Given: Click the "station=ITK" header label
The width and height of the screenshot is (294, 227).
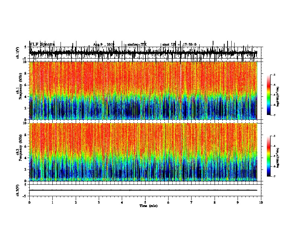Looking at the screenshot, I should (x=137, y=45).
